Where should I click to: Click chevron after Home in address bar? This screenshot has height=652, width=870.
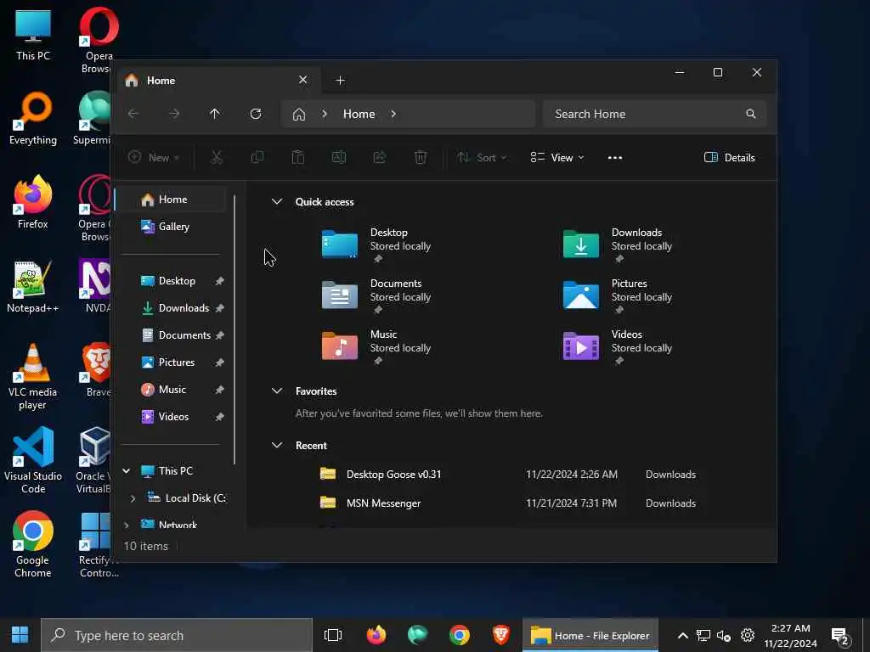tap(393, 114)
